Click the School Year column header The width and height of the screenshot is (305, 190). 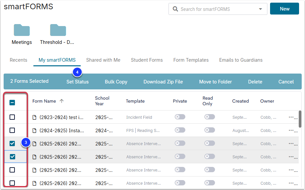click(102, 101)
